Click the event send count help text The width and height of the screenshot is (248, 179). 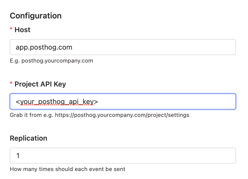click(67, 169)
